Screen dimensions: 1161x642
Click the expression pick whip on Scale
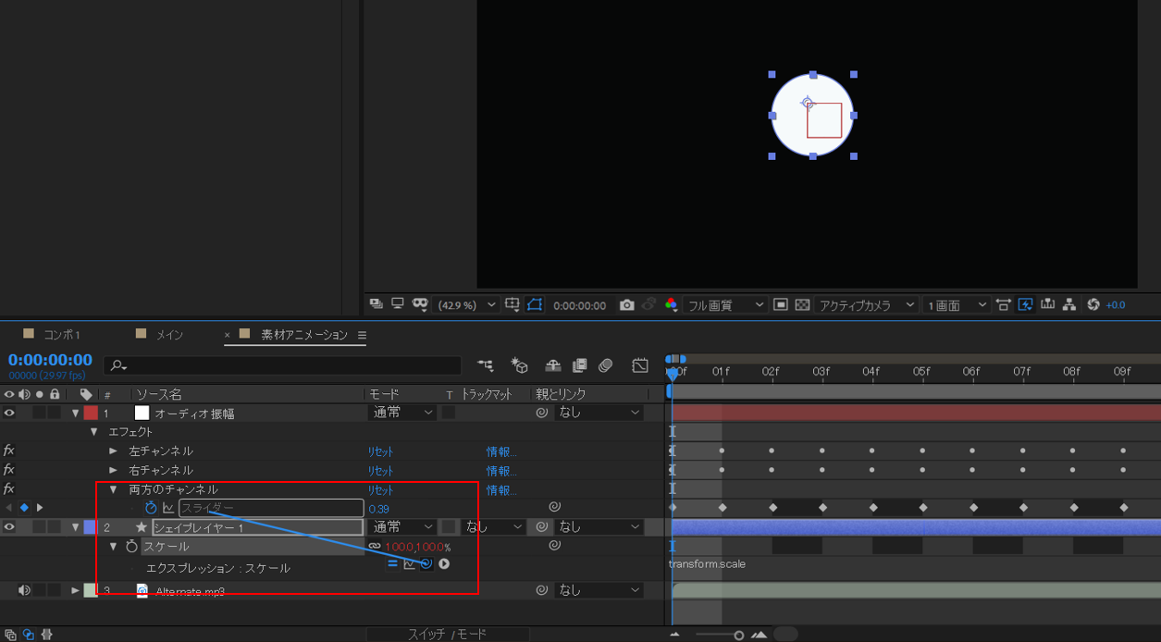click(426, 563)
